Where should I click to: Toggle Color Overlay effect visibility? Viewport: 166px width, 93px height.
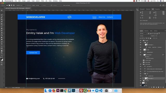147,58
